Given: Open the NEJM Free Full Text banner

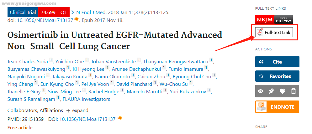Looking at the screenshot, I should click(274, 19).
